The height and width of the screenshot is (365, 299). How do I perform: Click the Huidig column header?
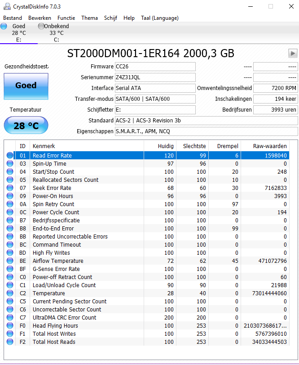pyautogui.click(x=160, y=146)
